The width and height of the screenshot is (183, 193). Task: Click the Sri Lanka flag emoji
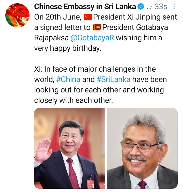pos(97,28)
